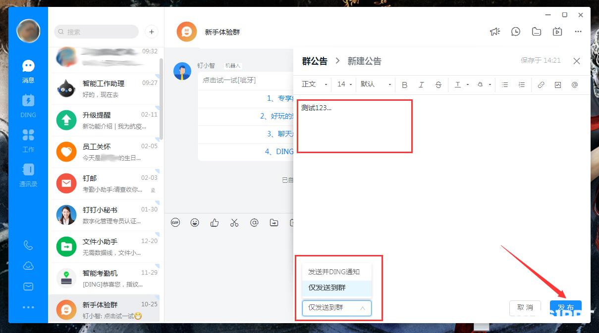Open the 智能工作助理 conversation
599x333 pixels.
[106, 89]
